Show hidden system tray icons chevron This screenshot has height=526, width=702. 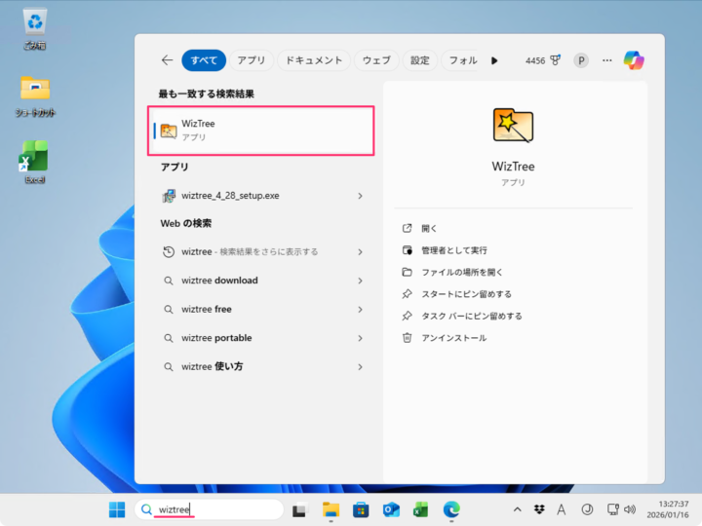(517, 509)
